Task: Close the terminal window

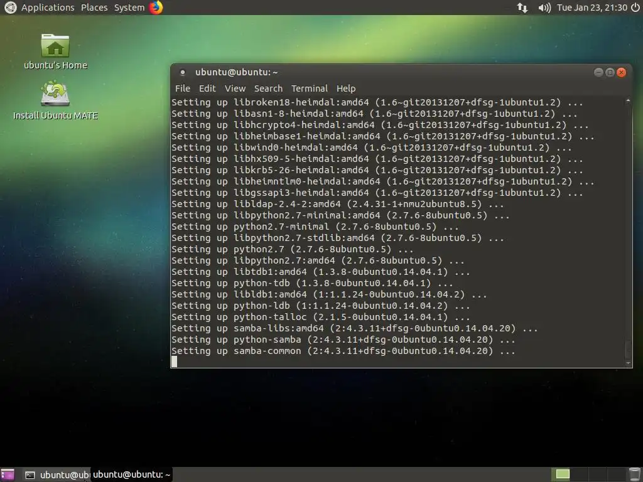Action: (x=621, y=73)
